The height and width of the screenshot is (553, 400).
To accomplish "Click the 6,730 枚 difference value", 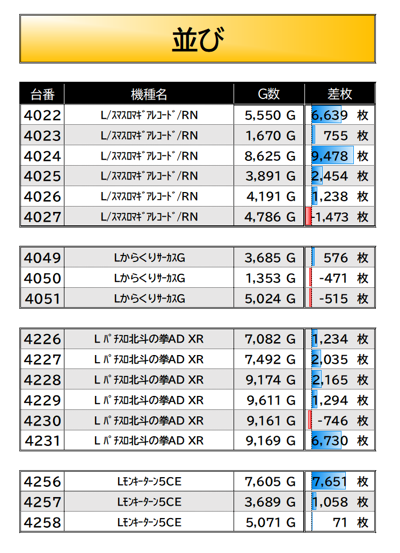I will (340, 441).
